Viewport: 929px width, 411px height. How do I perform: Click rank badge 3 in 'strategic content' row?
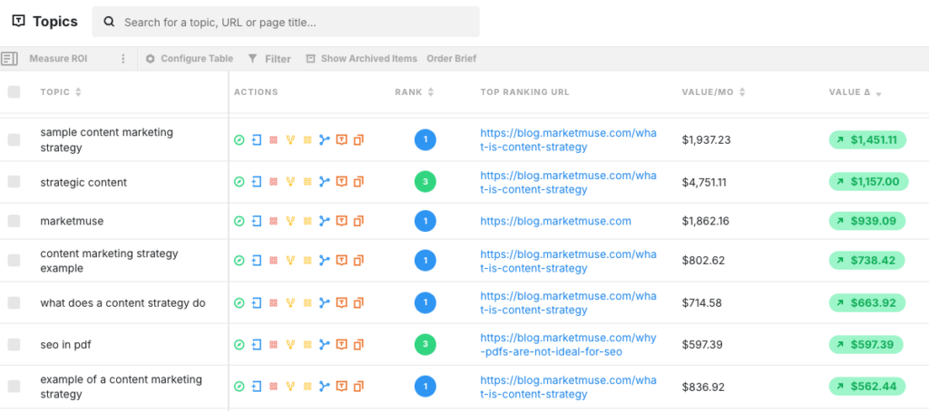click(x=425, y=182)
